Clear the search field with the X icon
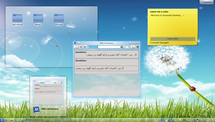This screenshot has height=122, width=215. coord(122,47)
